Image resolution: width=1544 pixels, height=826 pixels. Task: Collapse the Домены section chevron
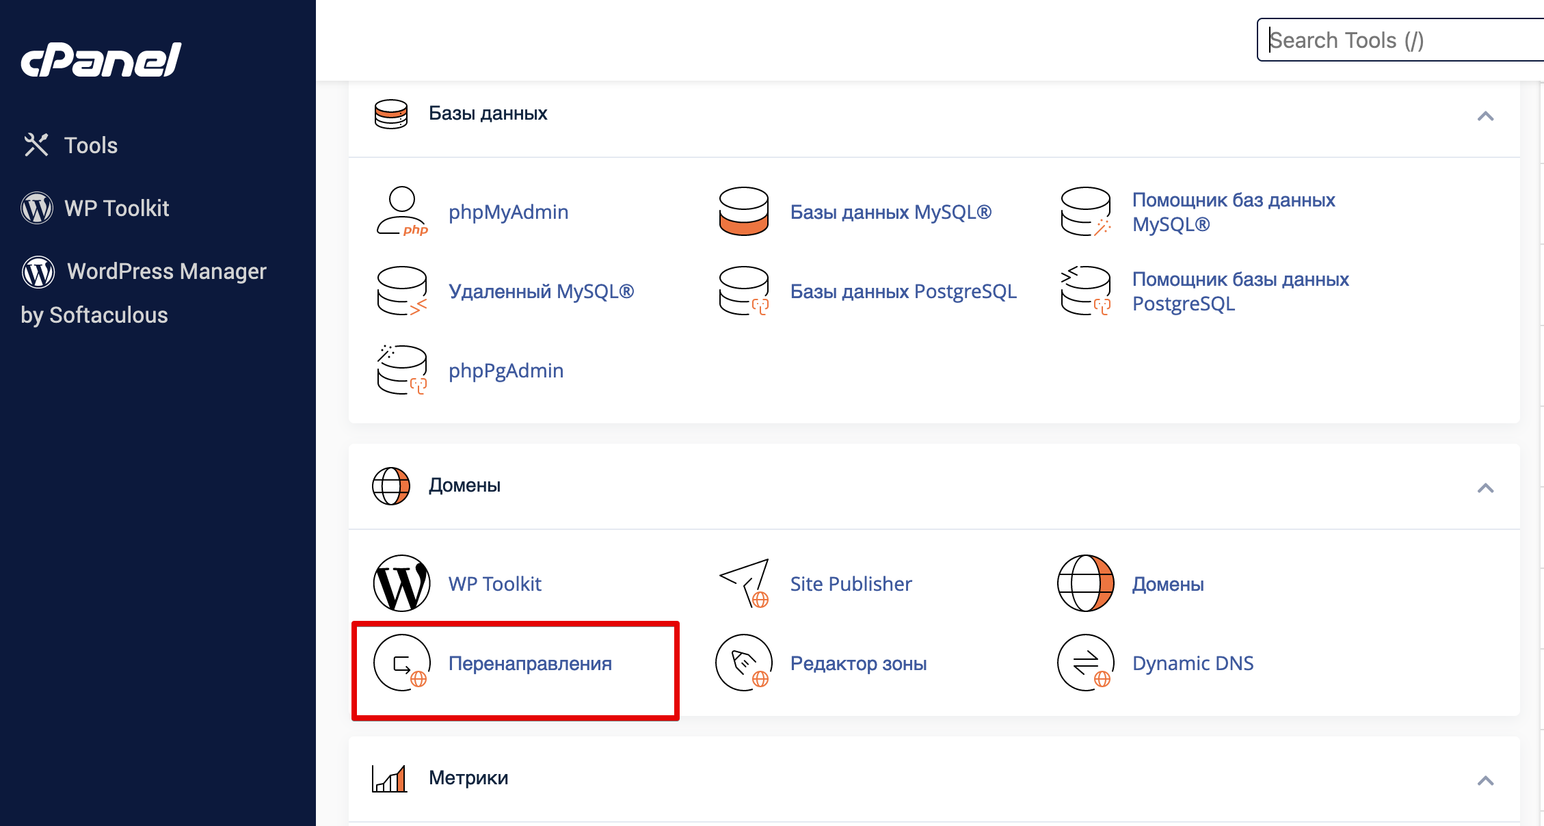[1485, 488]
